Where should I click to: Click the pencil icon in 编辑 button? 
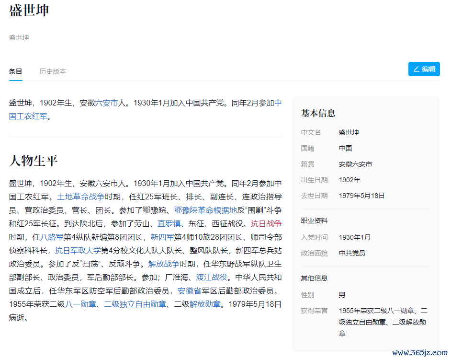[x=416, y=69]
